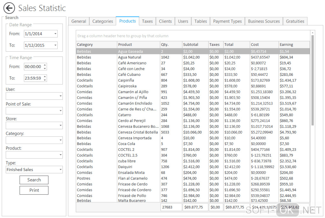The image size is (325, 218).
Task: Click the Camarón Enchilado product cell
Action: pyautogui.click(x=139, y=104)
